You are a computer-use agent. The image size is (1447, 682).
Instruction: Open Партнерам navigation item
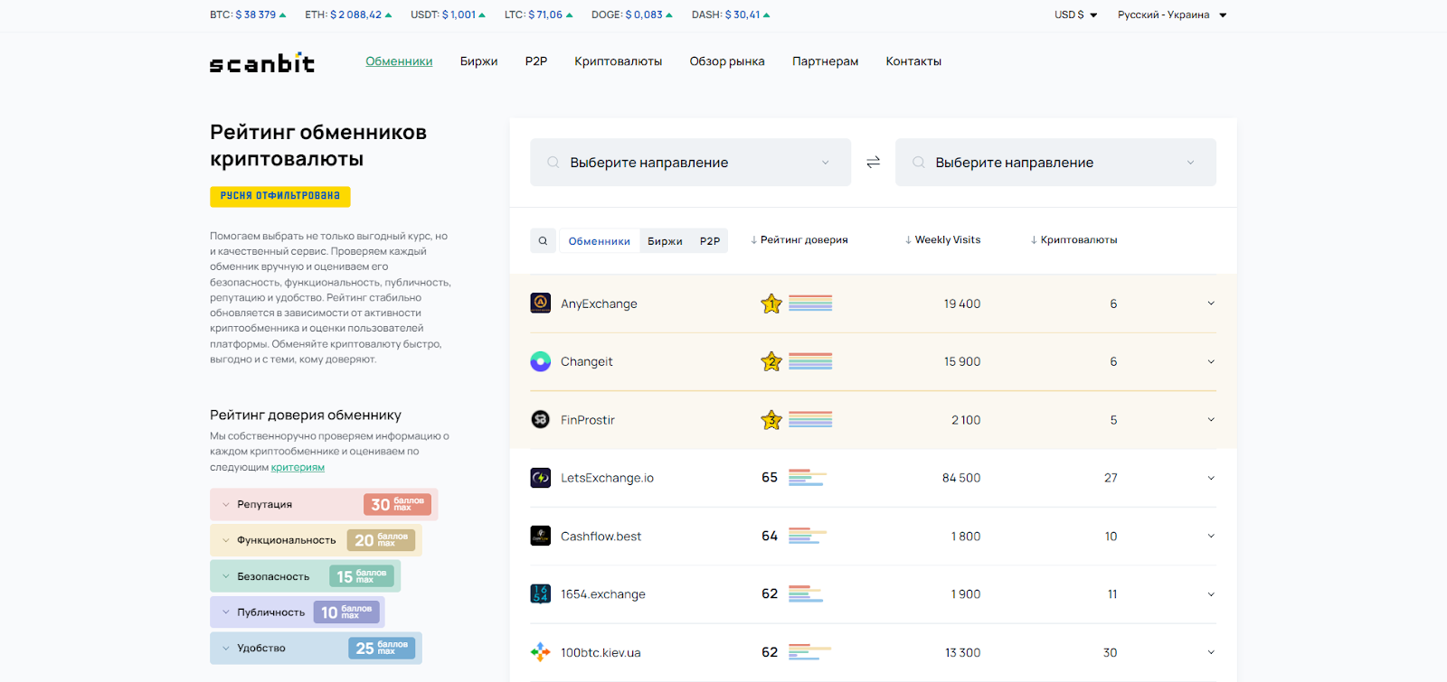[826, 61]
